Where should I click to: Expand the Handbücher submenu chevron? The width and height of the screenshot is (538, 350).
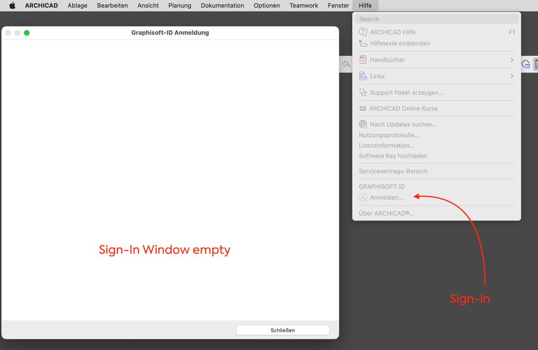tap(512, 59)
